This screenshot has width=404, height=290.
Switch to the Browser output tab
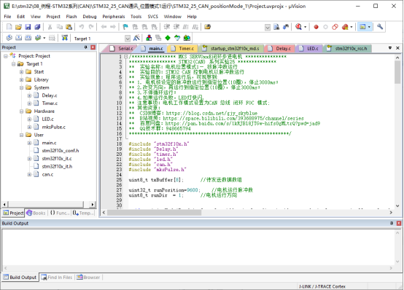(88, 278)
